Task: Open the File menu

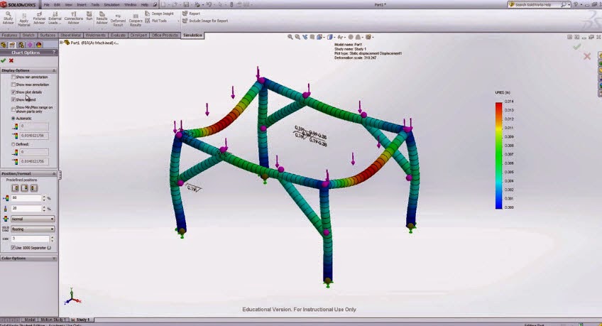Action: [x=46, y=4]
